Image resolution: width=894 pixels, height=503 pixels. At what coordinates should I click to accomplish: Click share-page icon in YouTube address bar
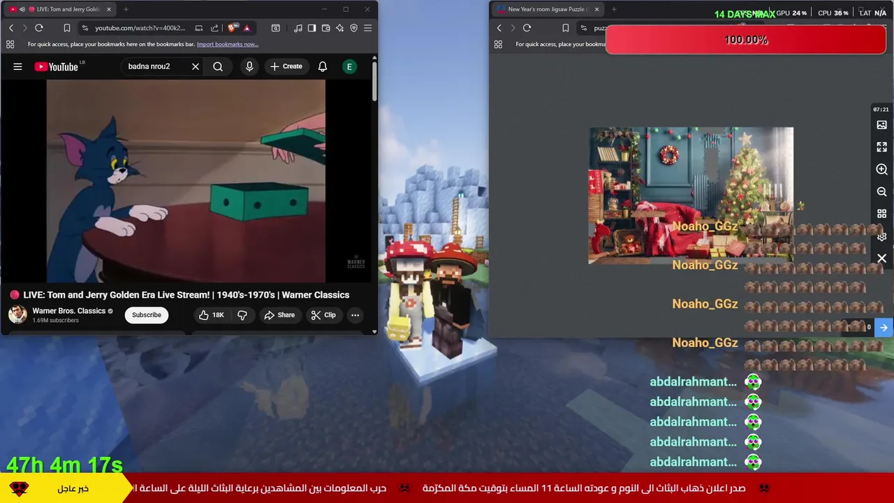coord(214,28)
